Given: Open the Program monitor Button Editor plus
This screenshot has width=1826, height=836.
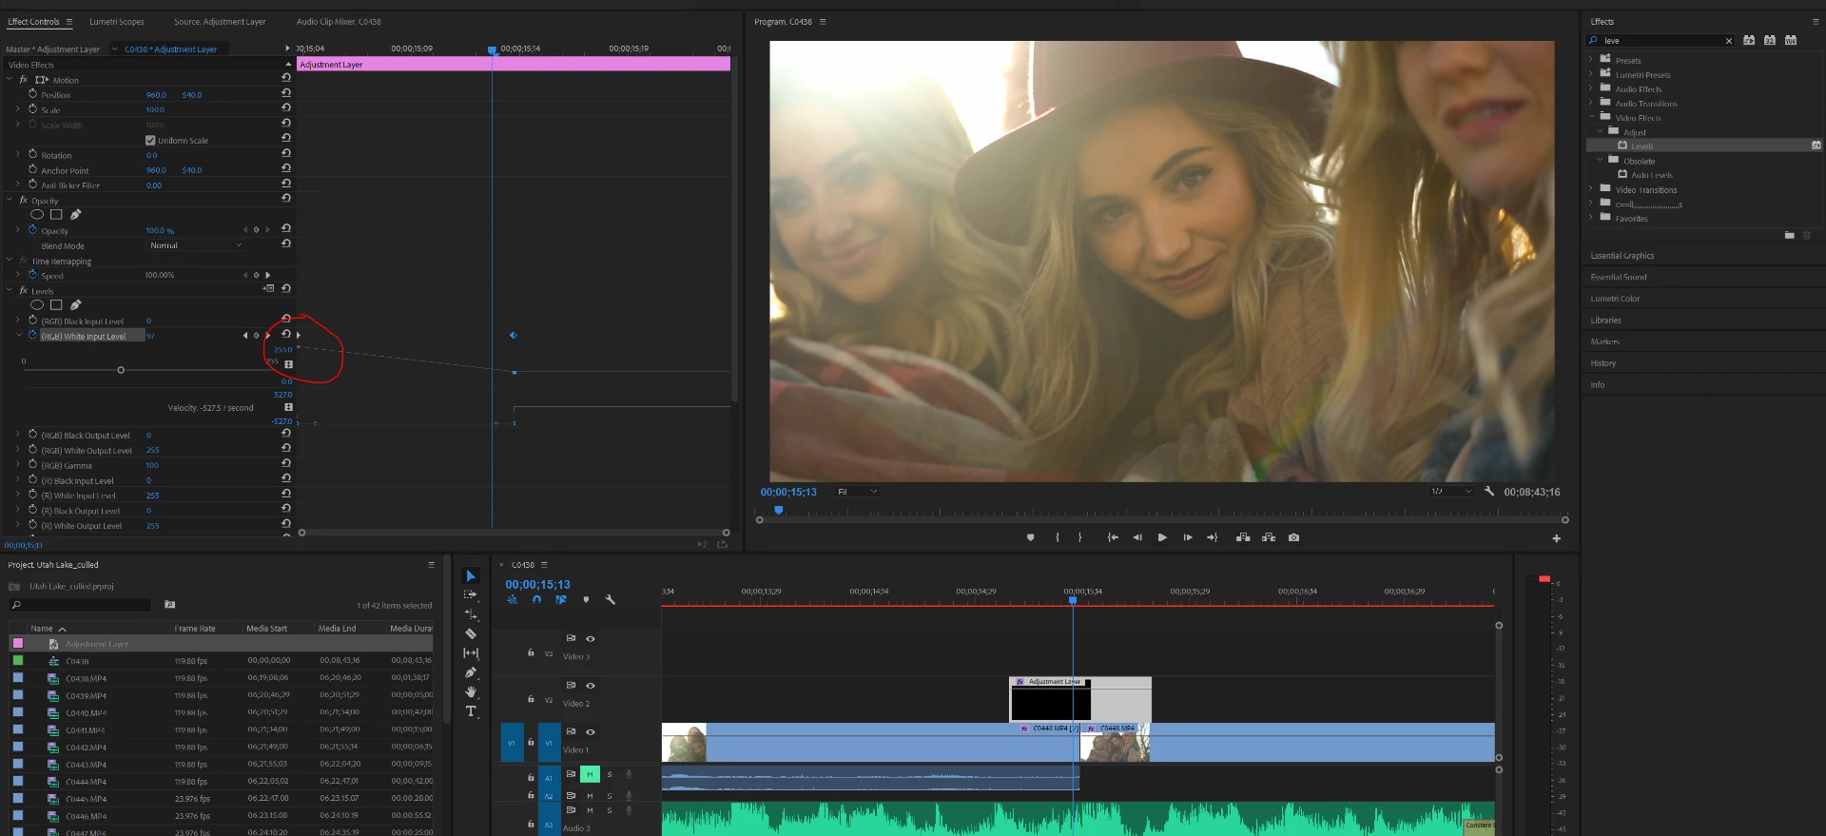Looking at the screenshot, I should (1557, 538).
